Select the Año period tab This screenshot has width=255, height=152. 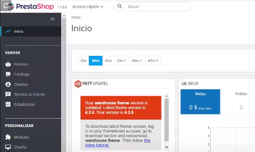coord(108,61)
